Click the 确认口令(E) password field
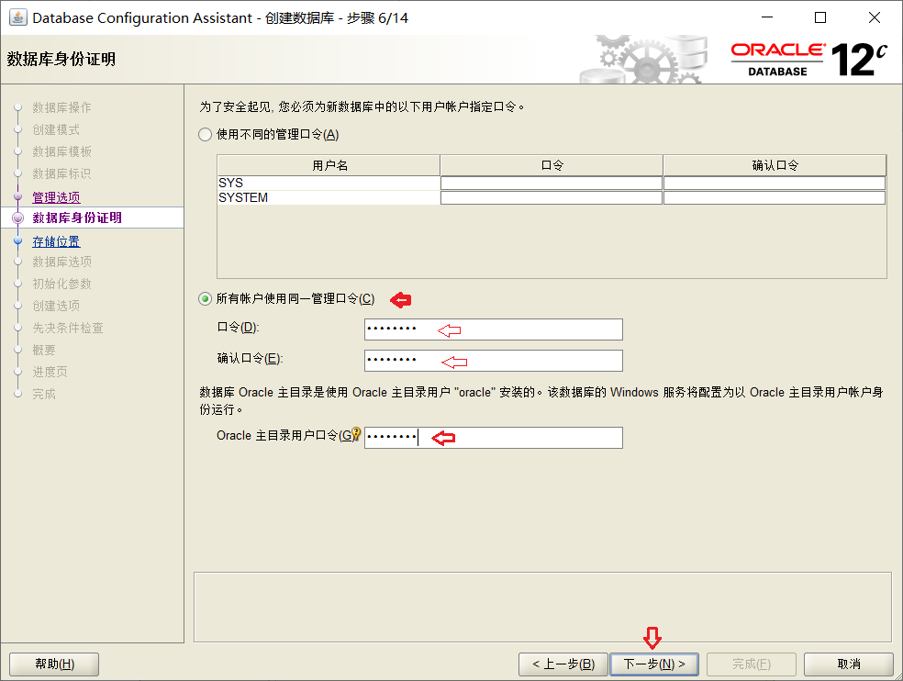 pos(494,361)
